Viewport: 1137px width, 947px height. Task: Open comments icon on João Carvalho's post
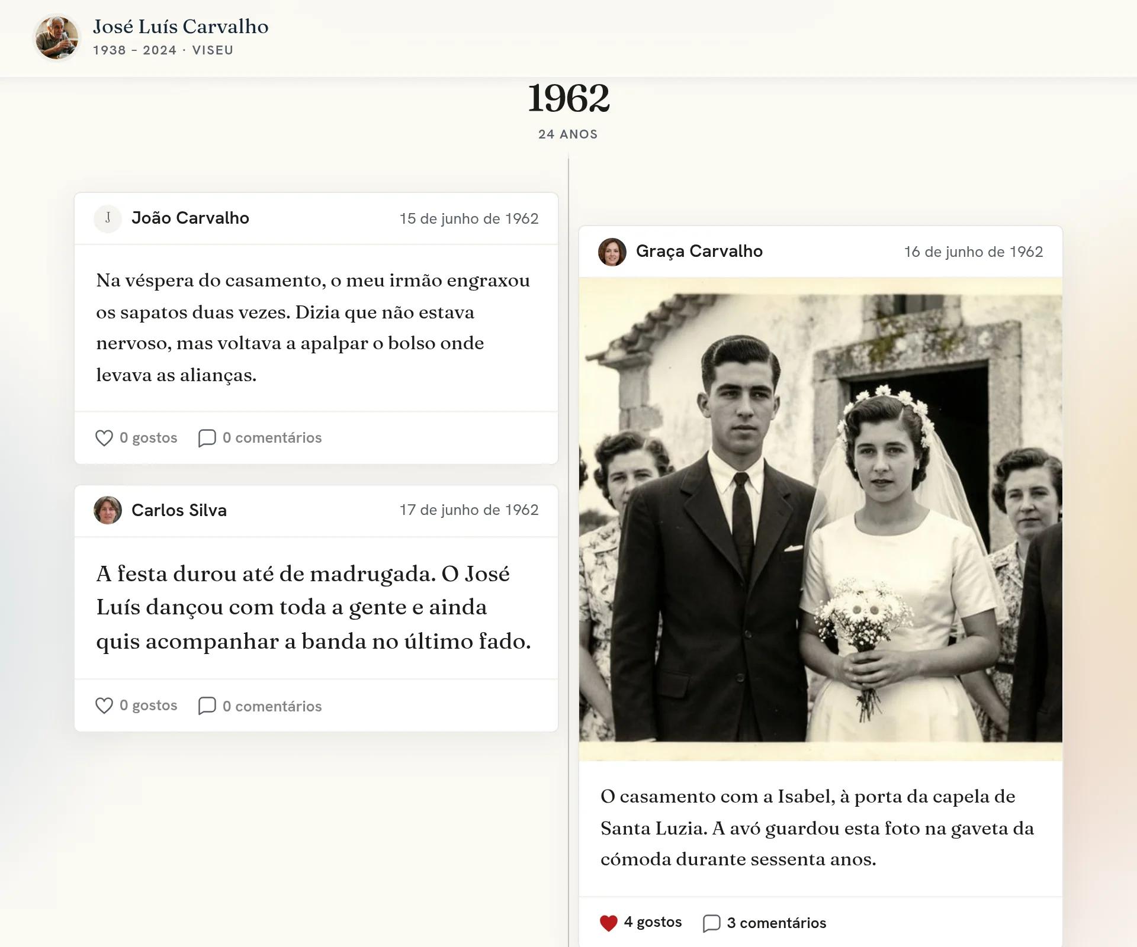point(207,438)
